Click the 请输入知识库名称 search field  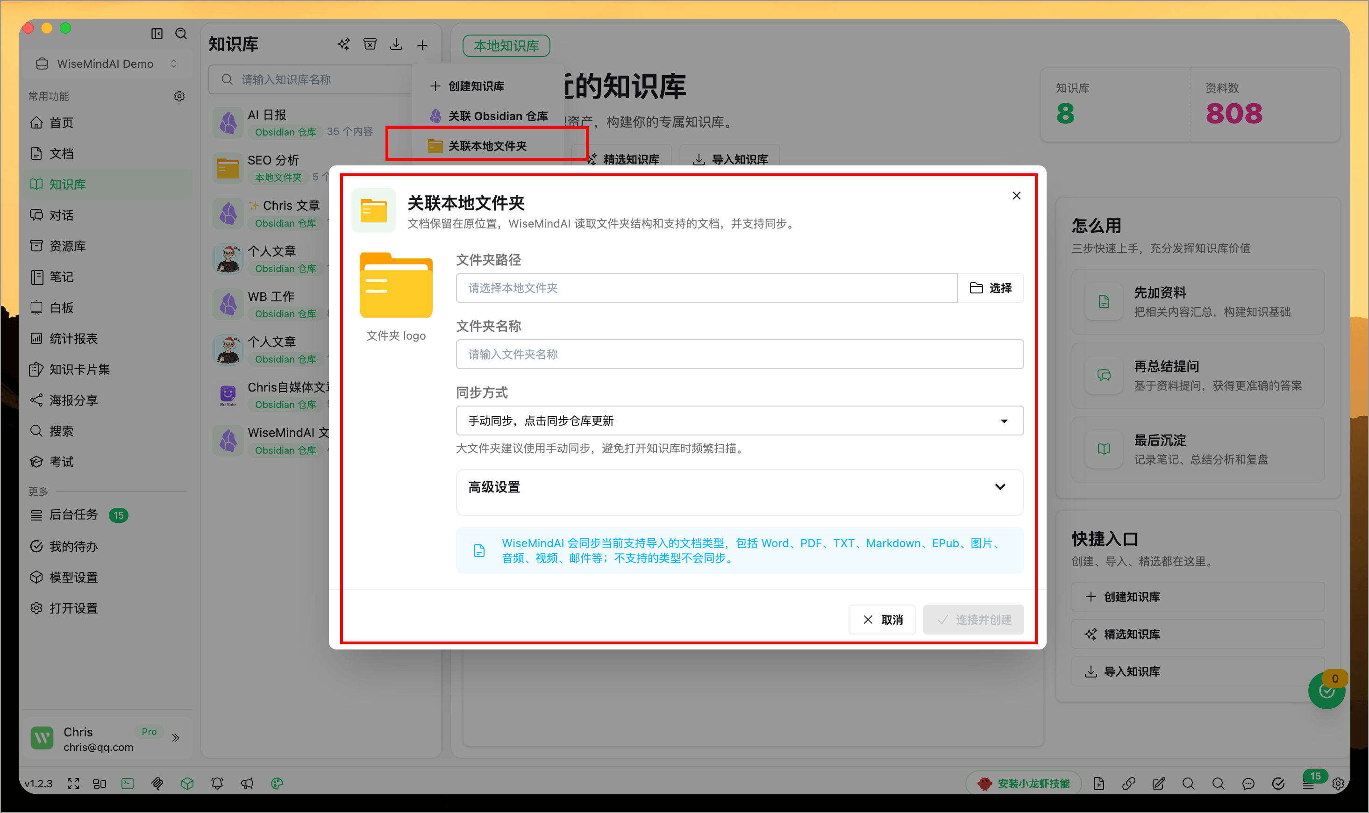(311, 79)
